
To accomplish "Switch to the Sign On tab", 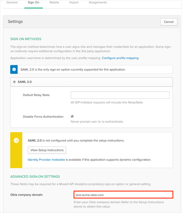I will 34,2.
